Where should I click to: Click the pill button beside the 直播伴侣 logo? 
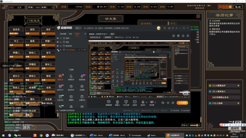point(78,28)
